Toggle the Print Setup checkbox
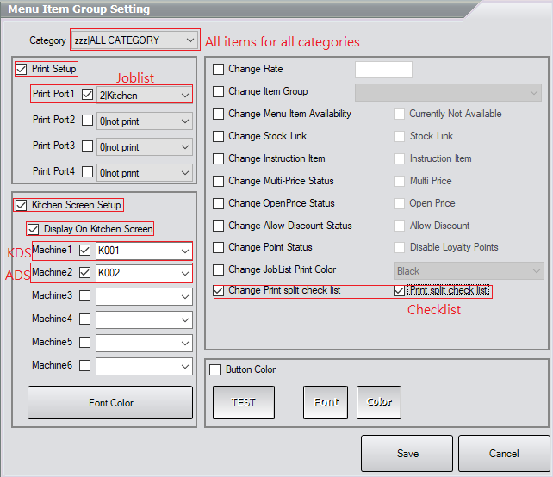 (x=22, y=69)
